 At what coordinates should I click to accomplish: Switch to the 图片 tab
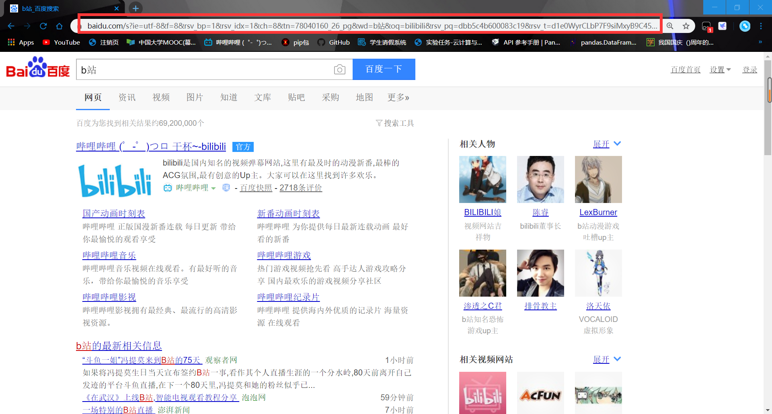pos(195,97)
